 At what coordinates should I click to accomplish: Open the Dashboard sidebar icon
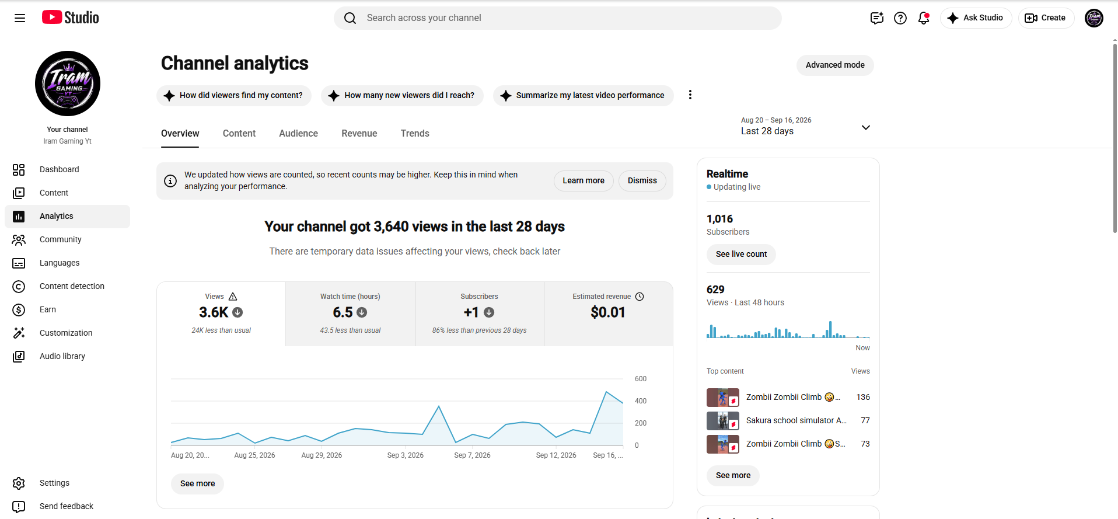click(19, 169)
